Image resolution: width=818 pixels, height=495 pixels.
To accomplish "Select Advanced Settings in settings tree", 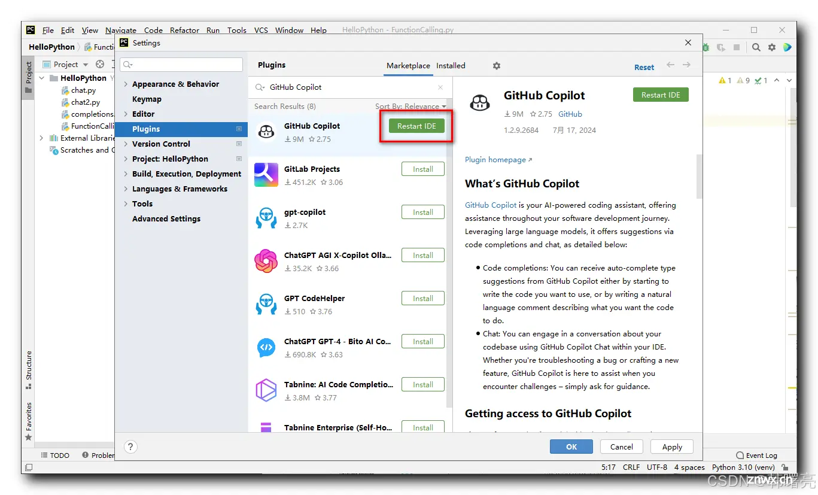I will tap(166, 219).
